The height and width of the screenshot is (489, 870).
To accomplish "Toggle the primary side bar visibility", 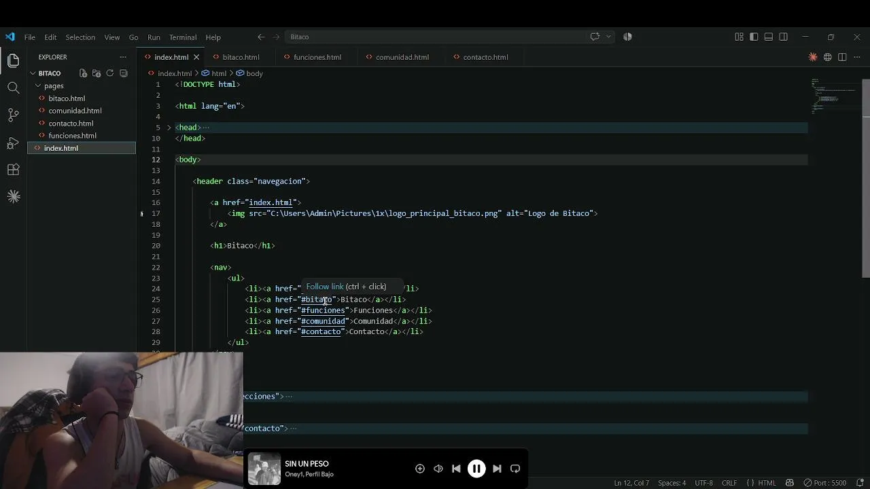I will [754, 37].
